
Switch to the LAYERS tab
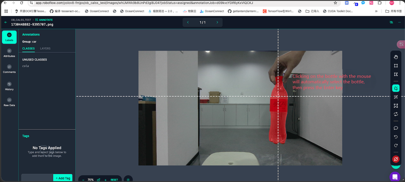coord(45,48)
